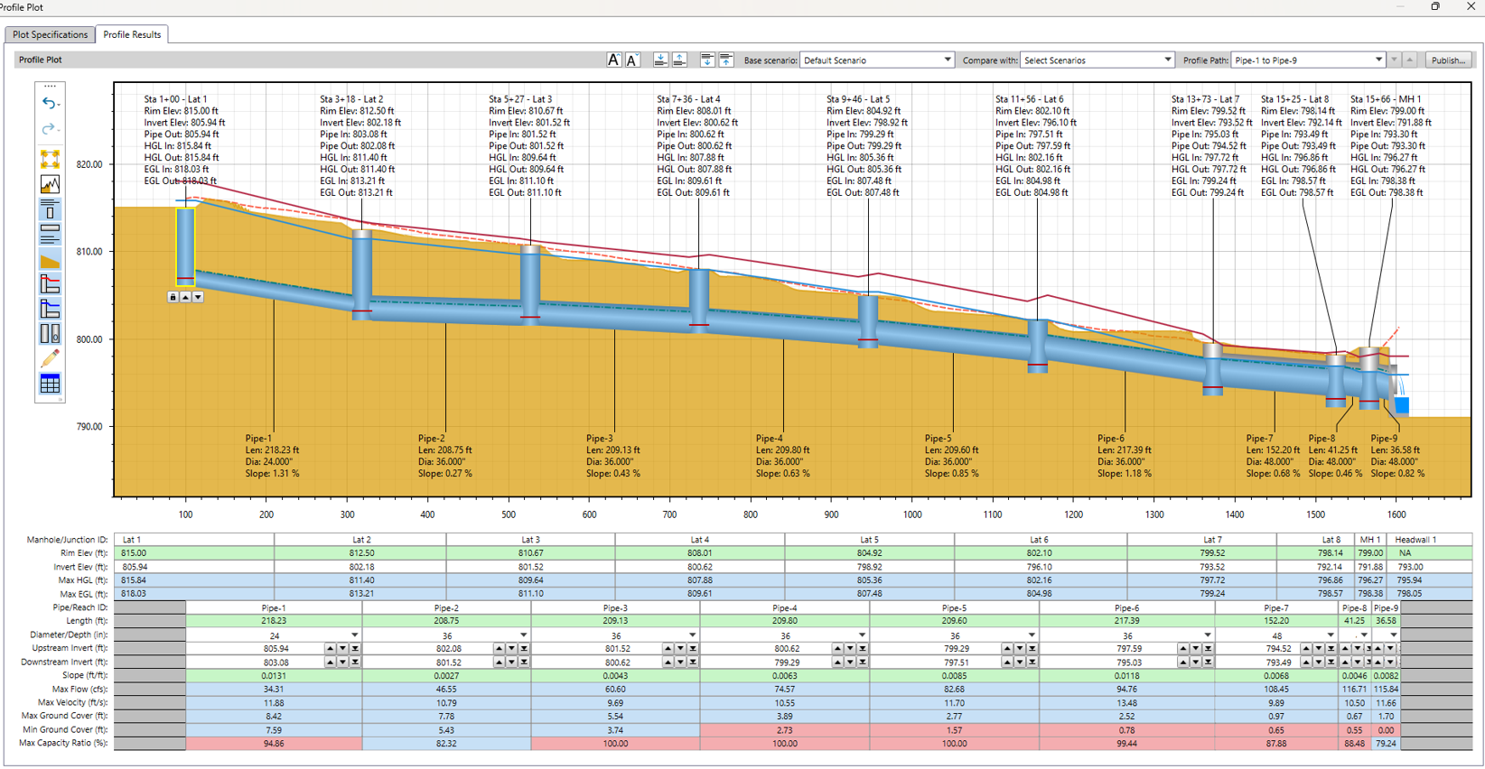
Task: Expand the Profile Path dropdown
Action: click(x=1378, y=60)
